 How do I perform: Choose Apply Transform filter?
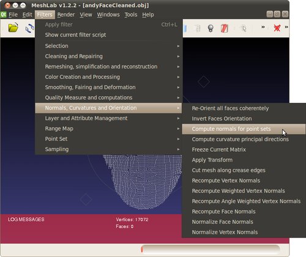(244, 160)
